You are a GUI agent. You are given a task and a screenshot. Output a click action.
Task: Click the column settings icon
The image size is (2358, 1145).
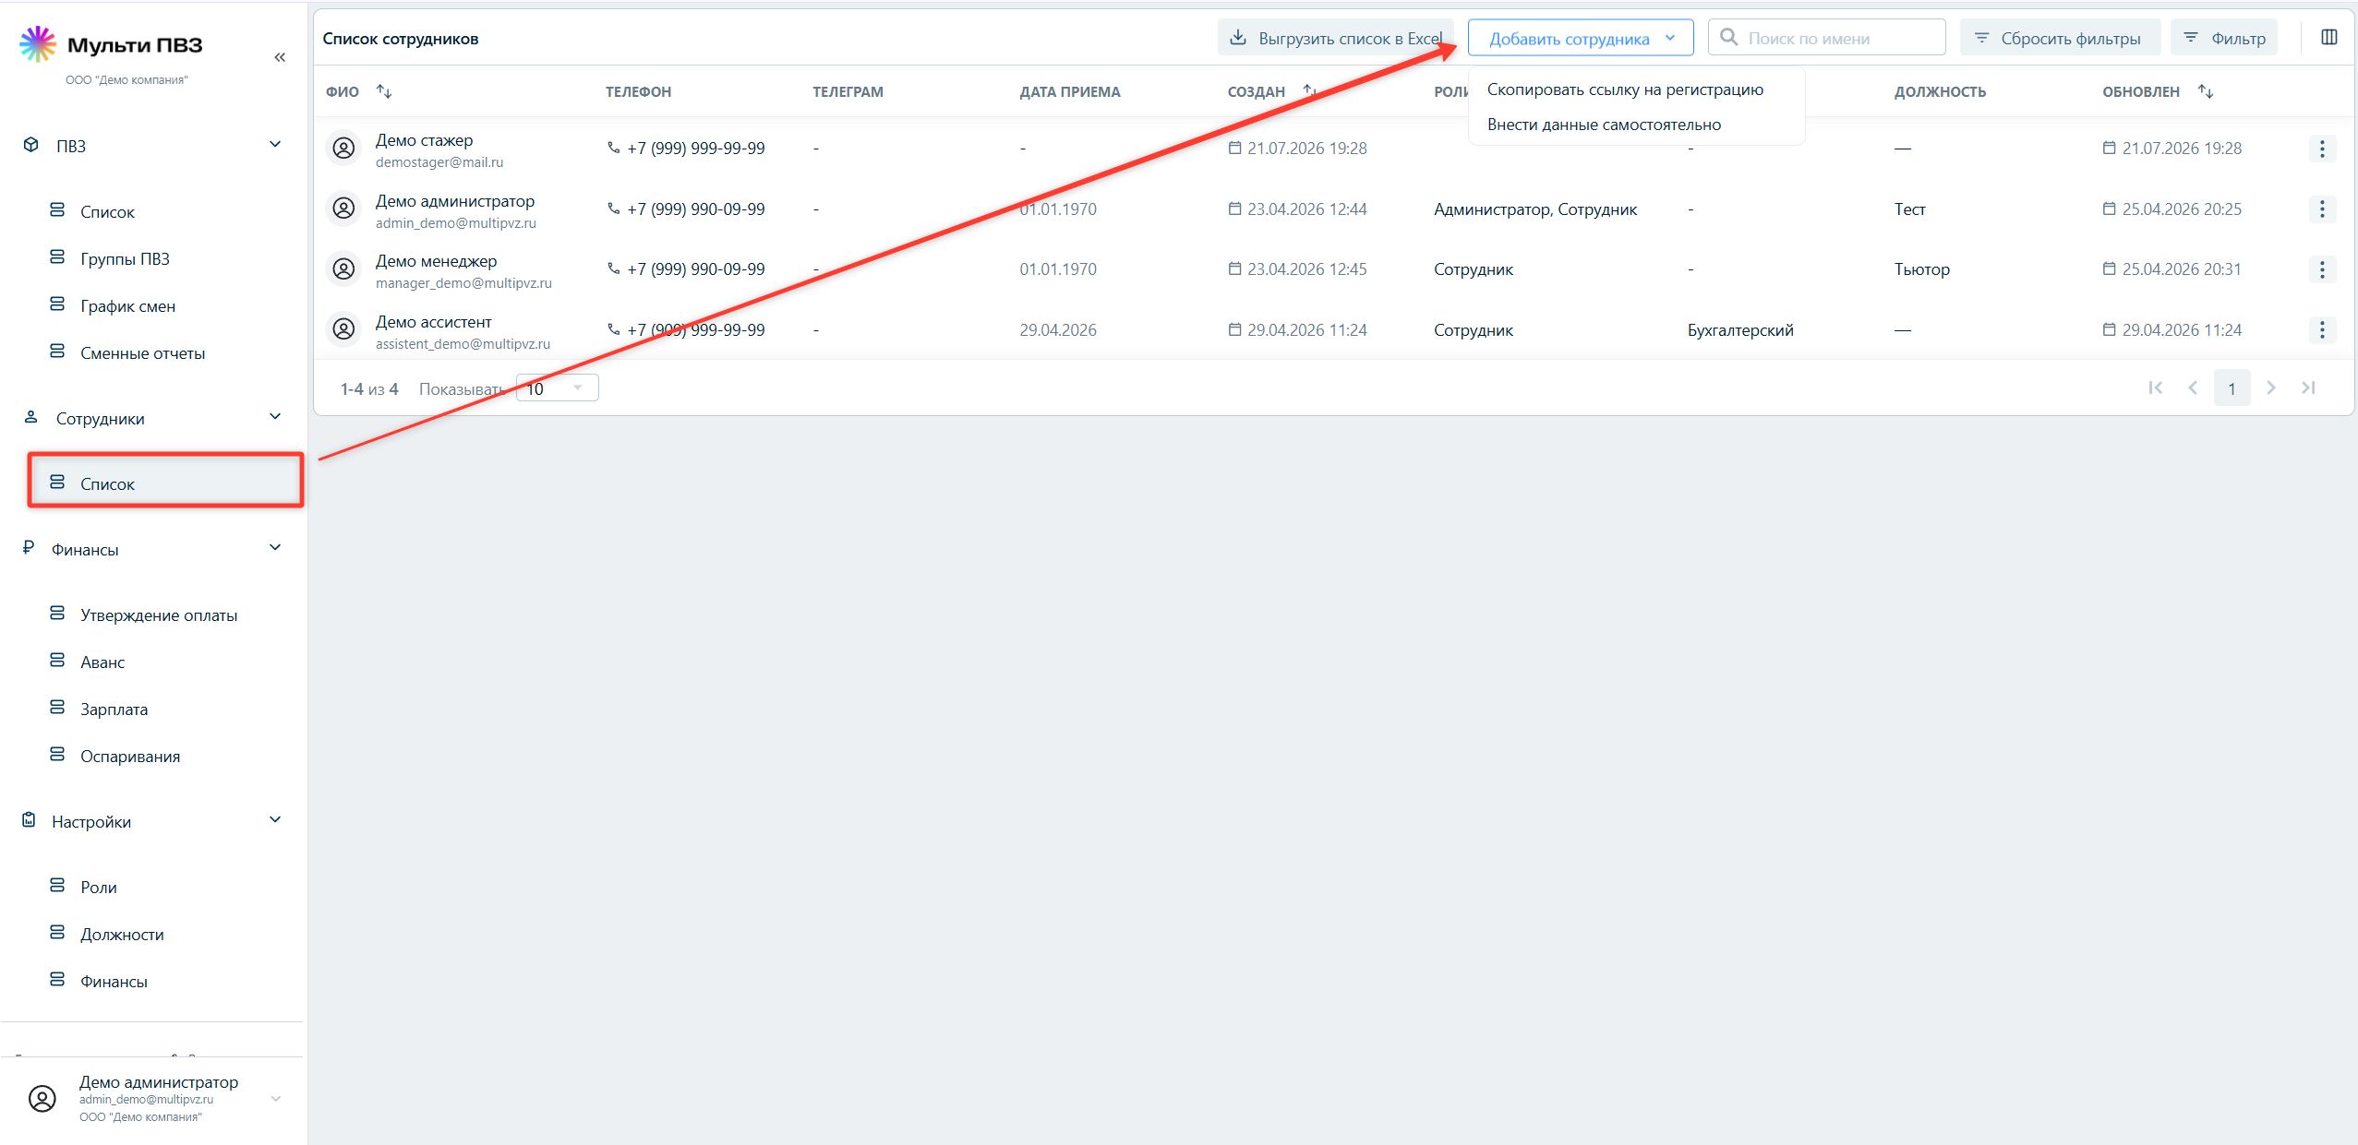coord(2329,38)
